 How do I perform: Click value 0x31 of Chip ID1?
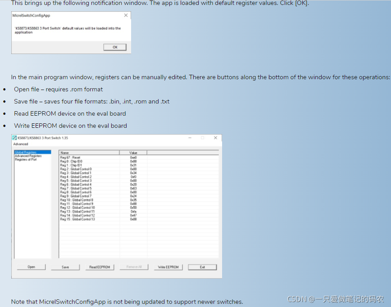(133, 165)
